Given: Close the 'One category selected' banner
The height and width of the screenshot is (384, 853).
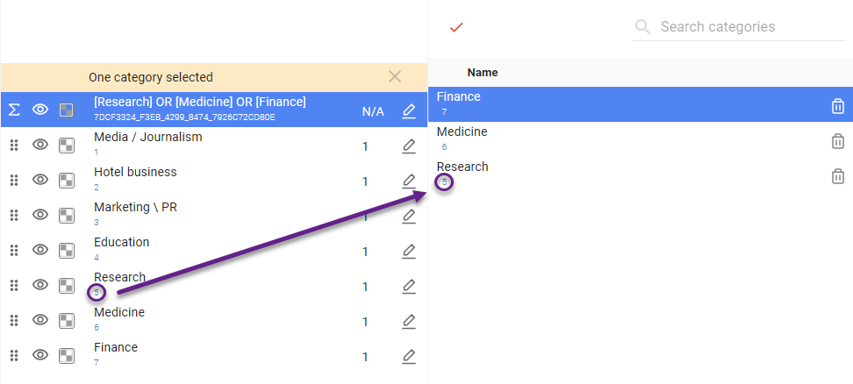Looking at the screenshot, I should pyautogui.click(x=395, y=77).
